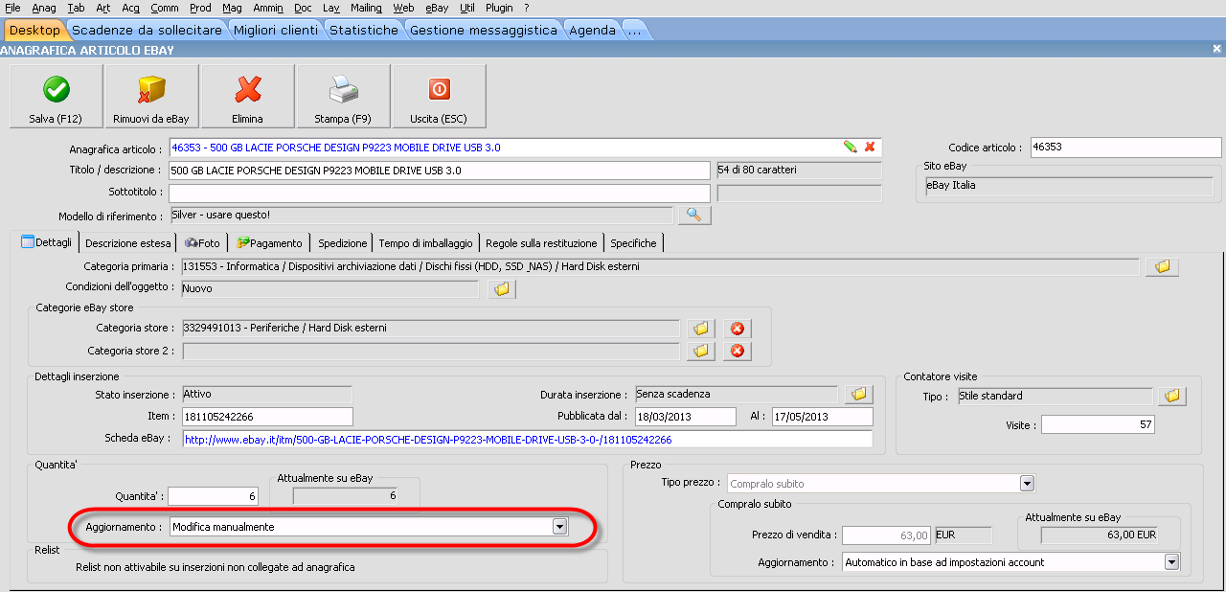
Task: Open the File menu
Action: (13, 8)
